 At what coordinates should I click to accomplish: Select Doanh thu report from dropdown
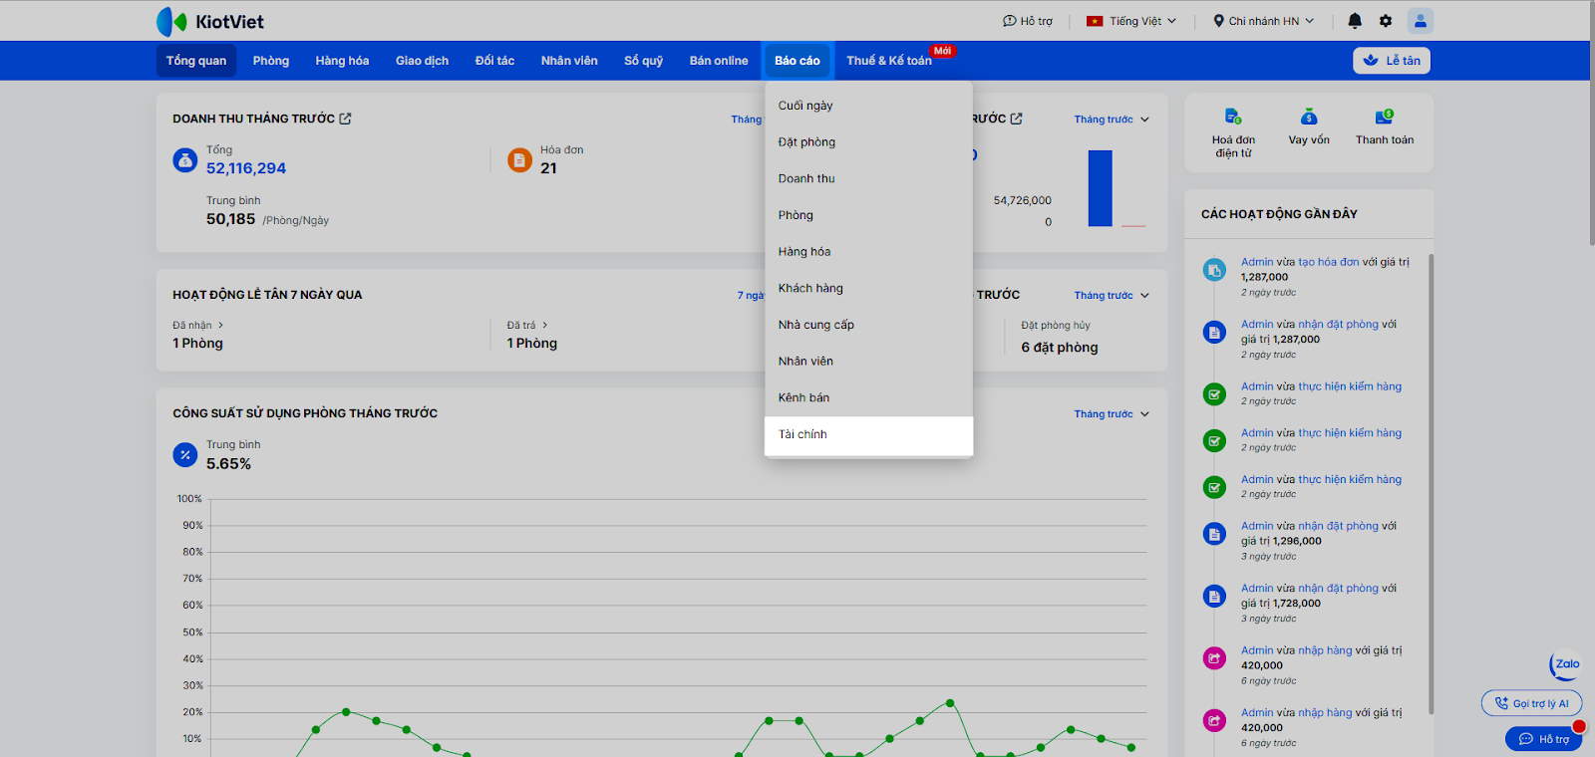pyautogui.click(x=868, y=179)
